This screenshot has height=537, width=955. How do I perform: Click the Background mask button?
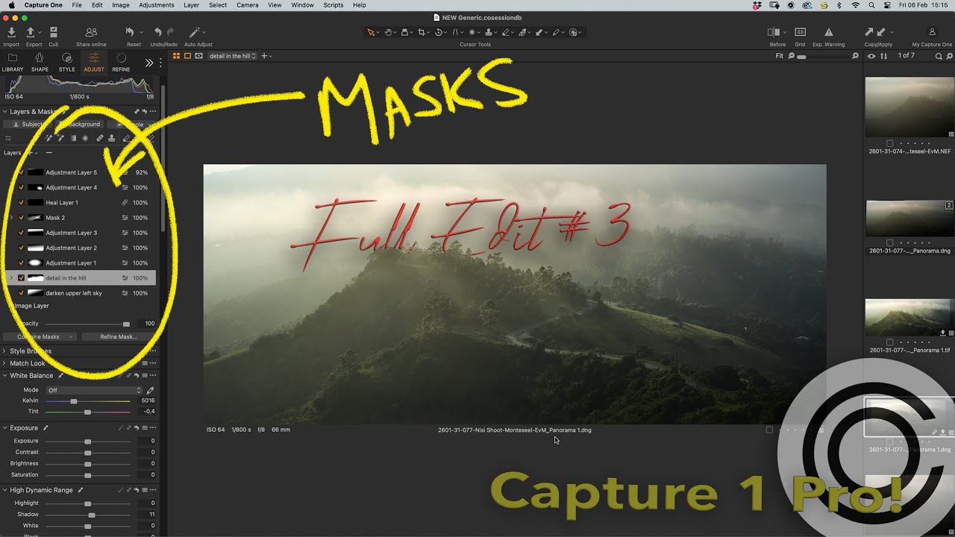80,125
